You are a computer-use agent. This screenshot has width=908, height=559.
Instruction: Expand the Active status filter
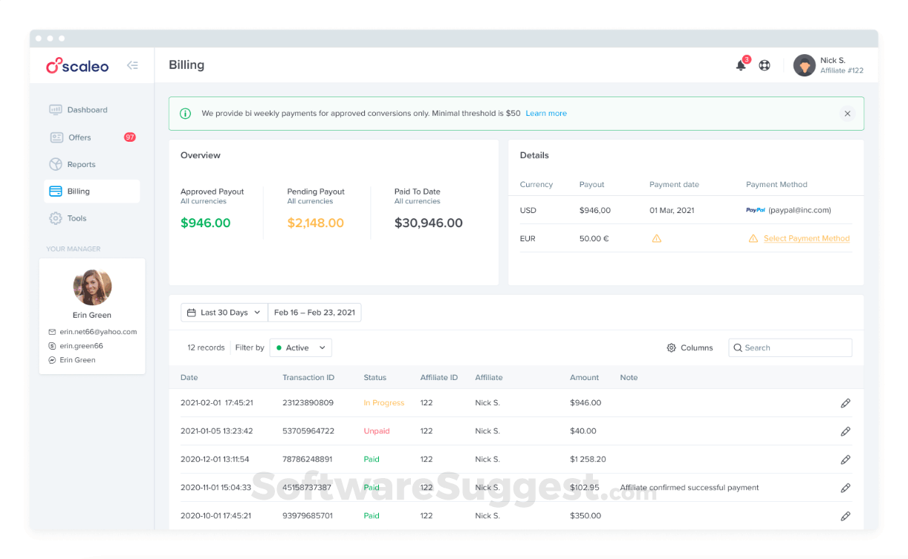tap(301, 347)
